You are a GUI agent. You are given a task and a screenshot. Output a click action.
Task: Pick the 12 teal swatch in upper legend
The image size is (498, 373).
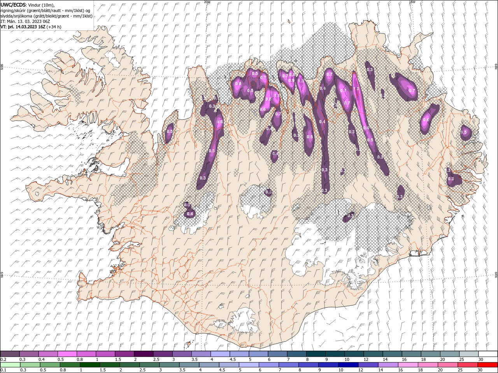click(x=373, y=354)
